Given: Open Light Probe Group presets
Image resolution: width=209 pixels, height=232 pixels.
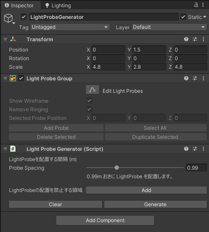Looking at the screenshot, I should 195,78.
